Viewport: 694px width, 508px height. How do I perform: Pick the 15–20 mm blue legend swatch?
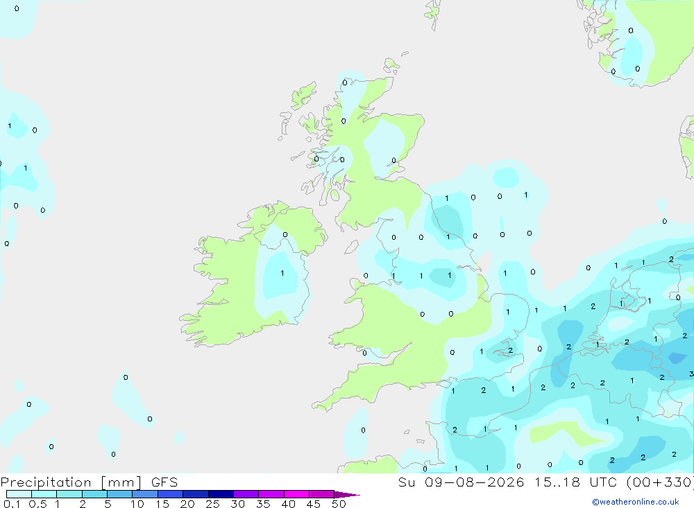coord(171,494)
